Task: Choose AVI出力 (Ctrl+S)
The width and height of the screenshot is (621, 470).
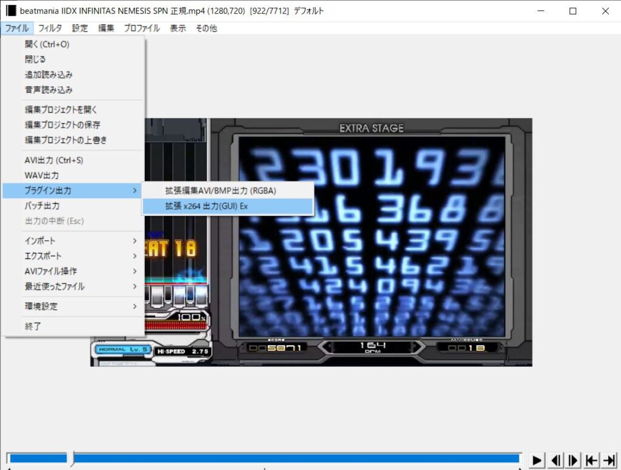Action: point(73,160)
